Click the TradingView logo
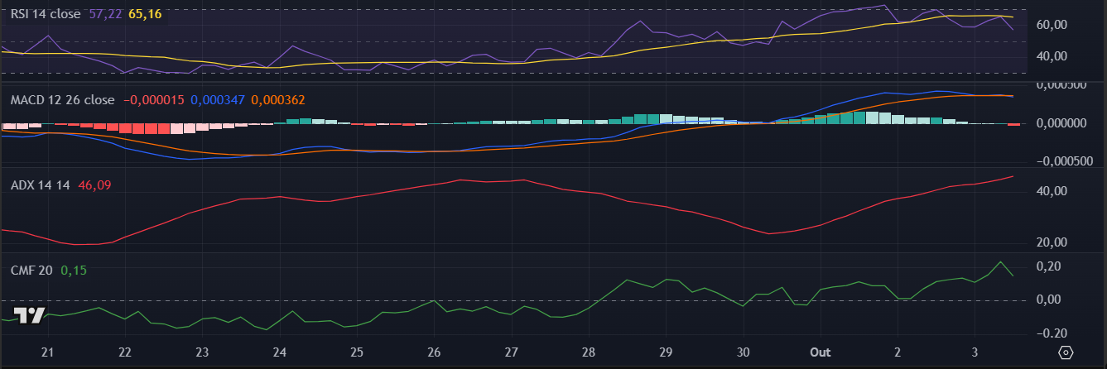1107x369 pixels. click(30, 315)
